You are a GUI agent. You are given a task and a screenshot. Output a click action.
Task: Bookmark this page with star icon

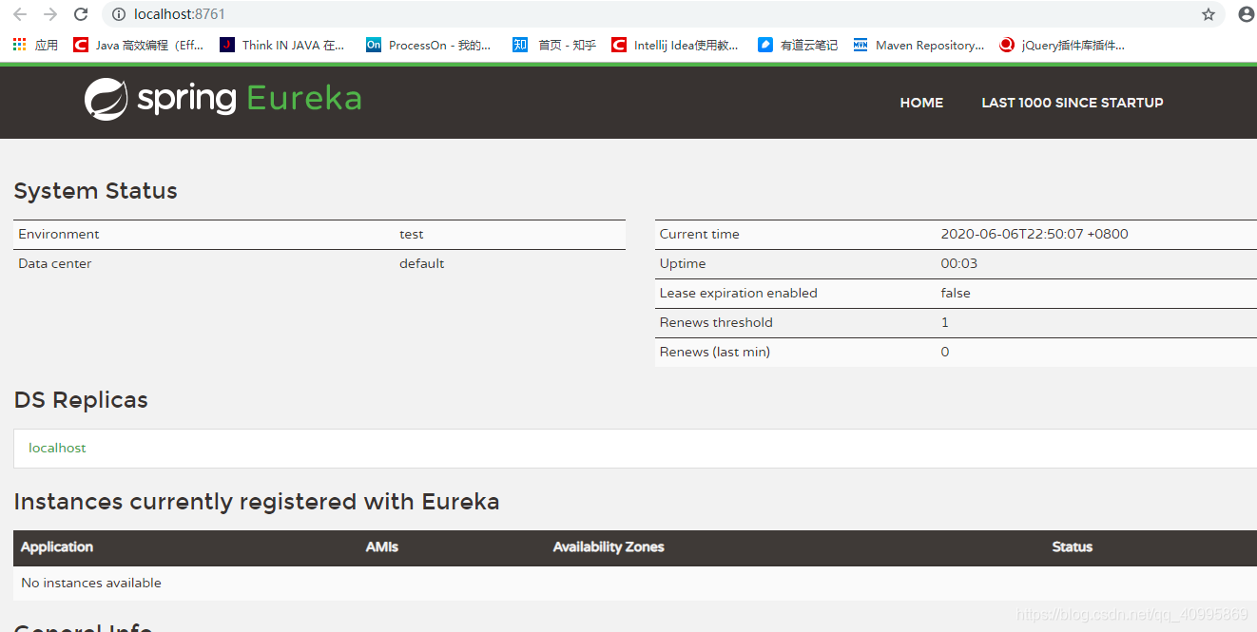1209,14
